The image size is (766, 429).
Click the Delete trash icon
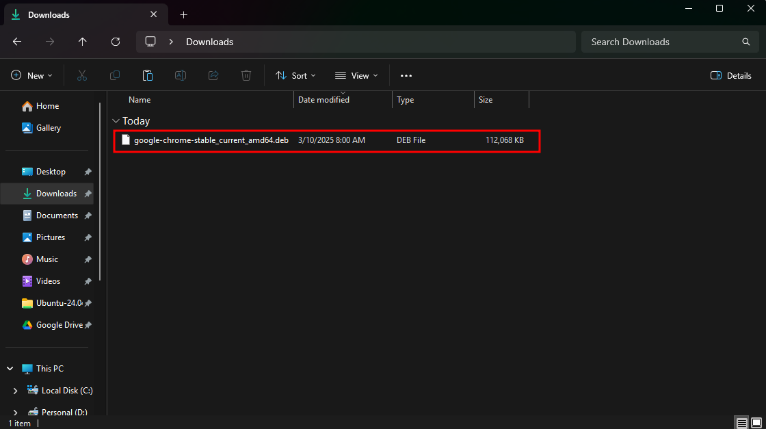[246, 76]
